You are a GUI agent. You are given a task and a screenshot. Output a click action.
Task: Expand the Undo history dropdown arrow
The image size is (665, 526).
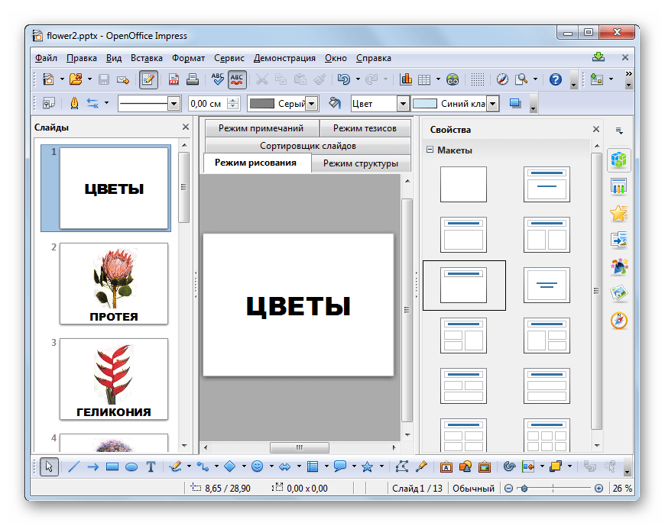pyautogui.click(x=358, y=79)
